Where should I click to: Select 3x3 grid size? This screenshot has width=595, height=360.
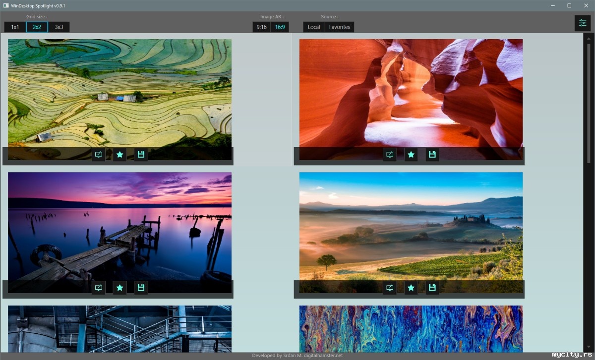coord(59,27)
